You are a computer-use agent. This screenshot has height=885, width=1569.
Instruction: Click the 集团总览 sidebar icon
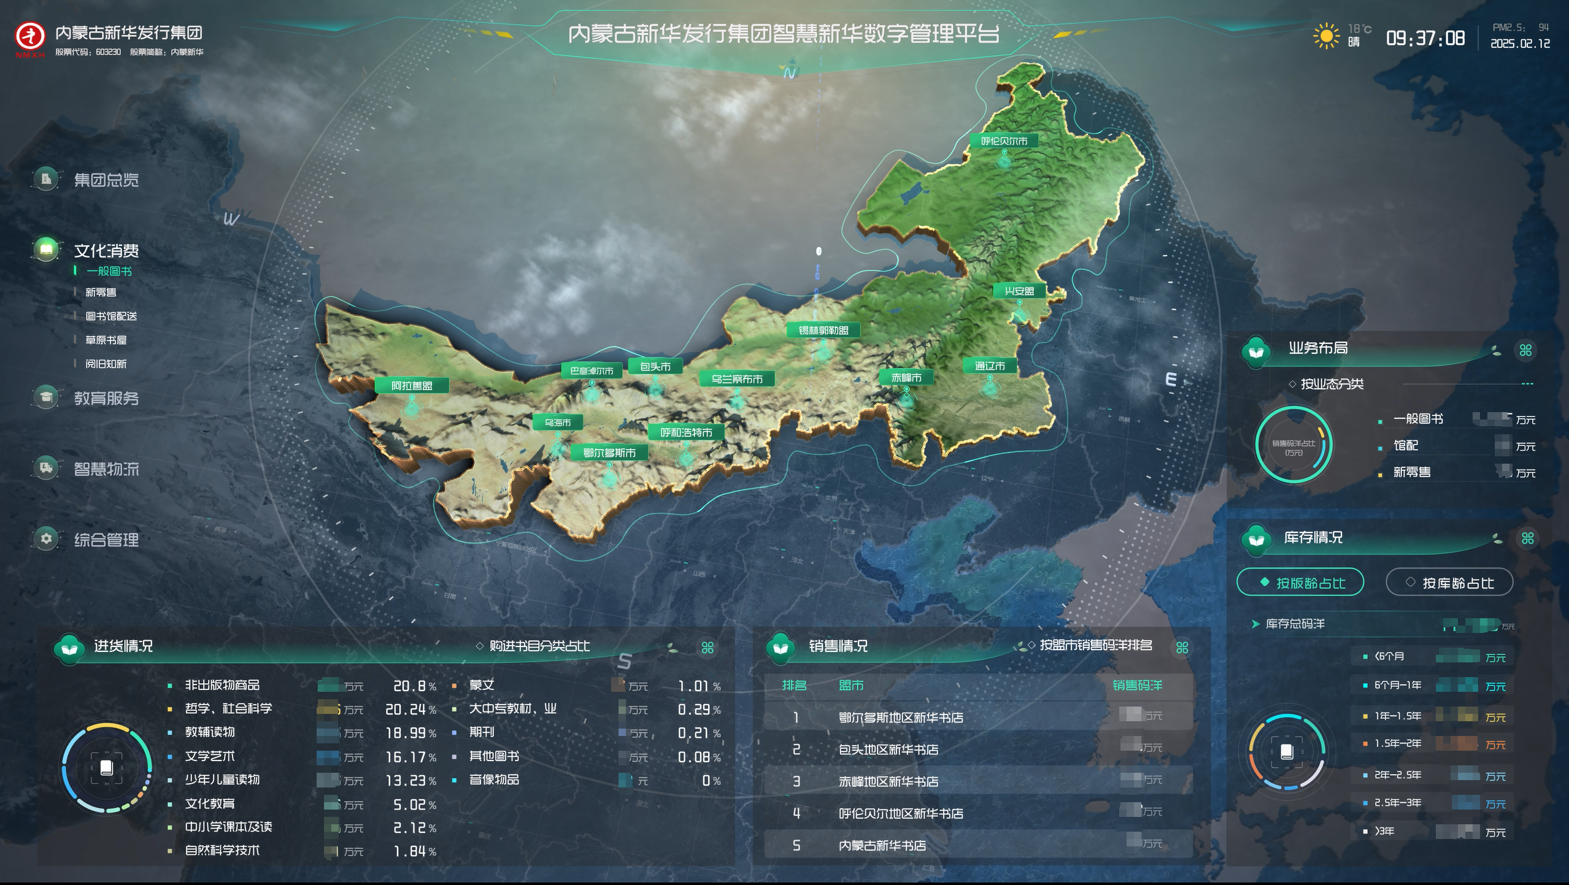coord(46,179)
